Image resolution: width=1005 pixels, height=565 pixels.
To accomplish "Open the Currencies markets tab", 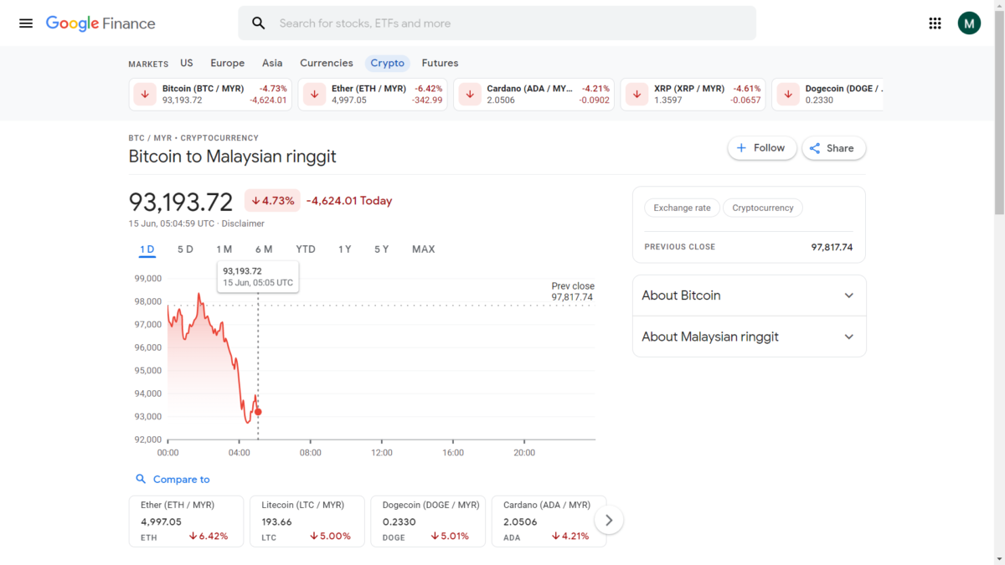I will (x=326, y=63).
